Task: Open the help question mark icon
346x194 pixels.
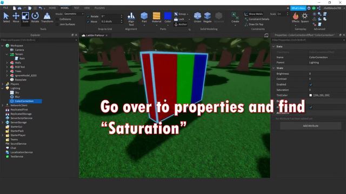Action: (309, 8)
